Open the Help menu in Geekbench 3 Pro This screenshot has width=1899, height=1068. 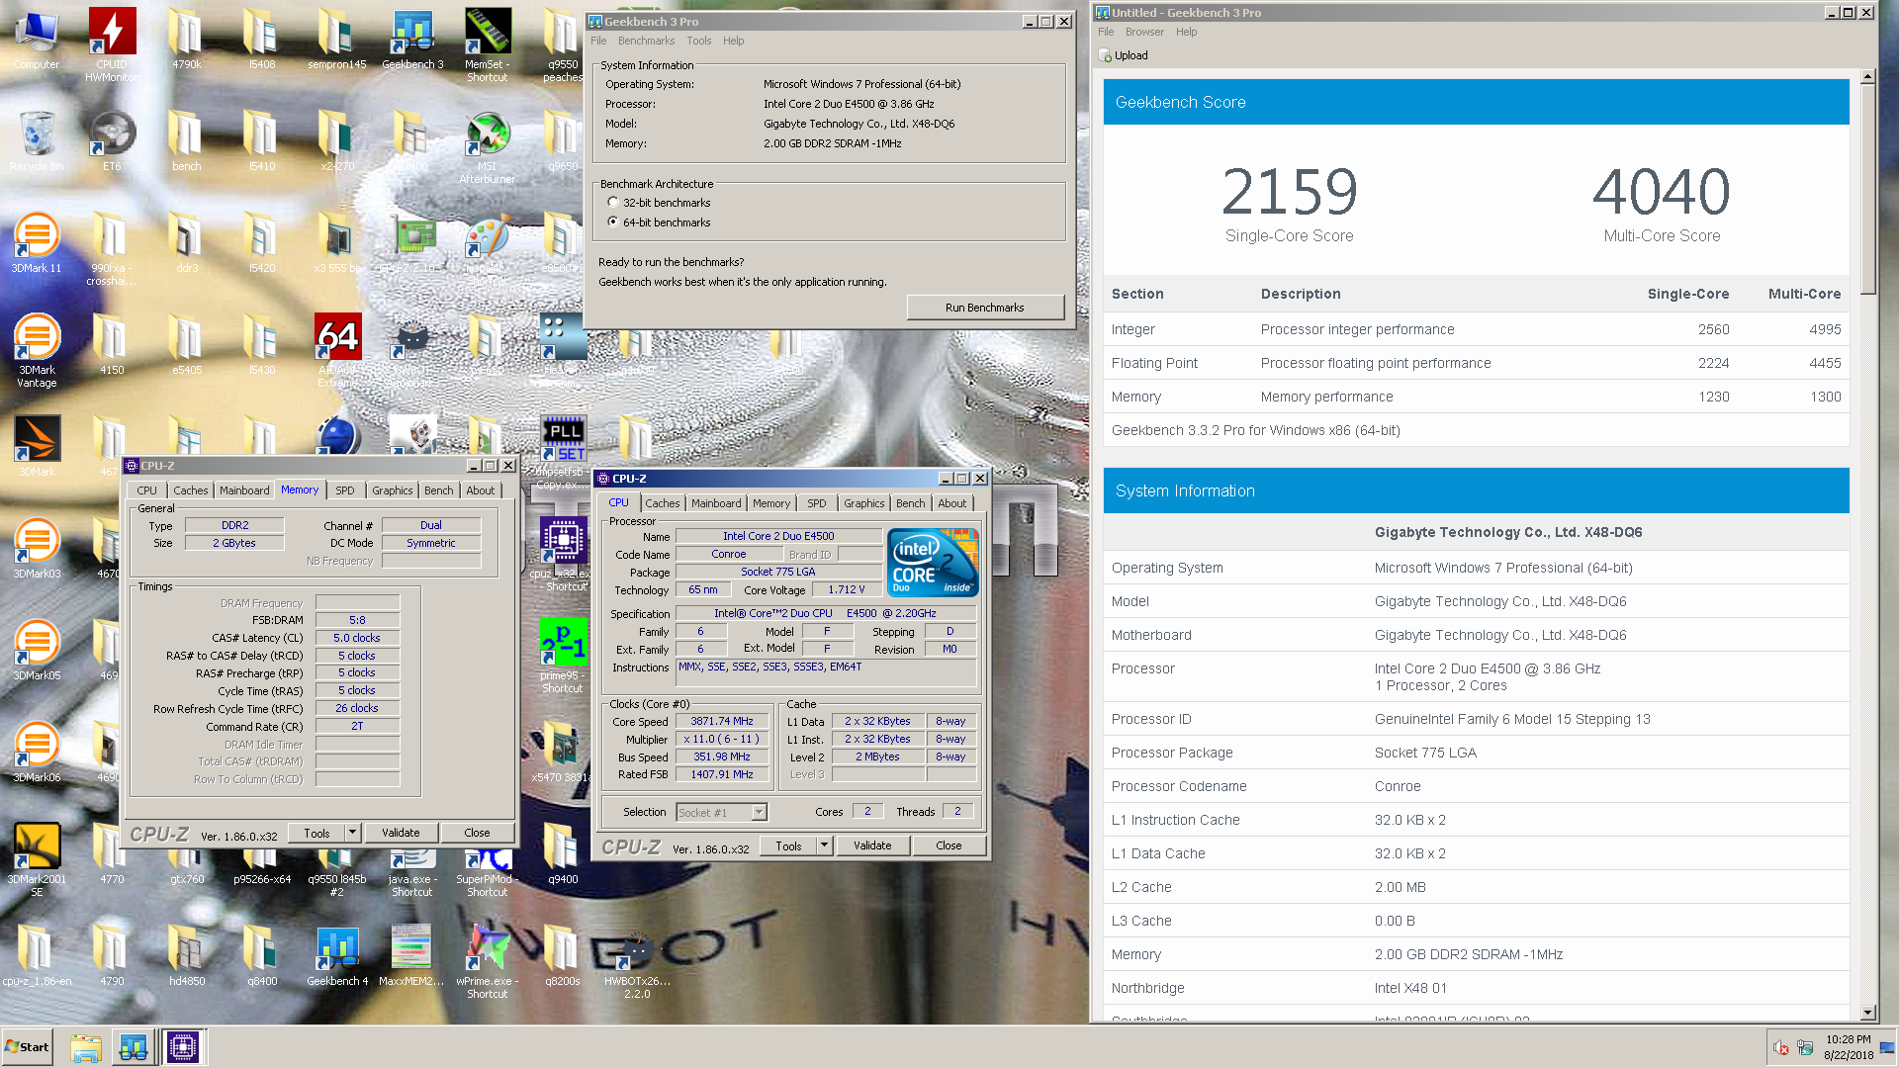pyautogui.click(x=733, y=41)
